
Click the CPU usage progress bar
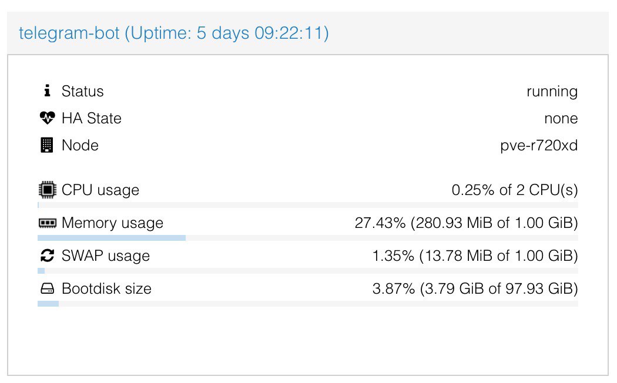308,205
